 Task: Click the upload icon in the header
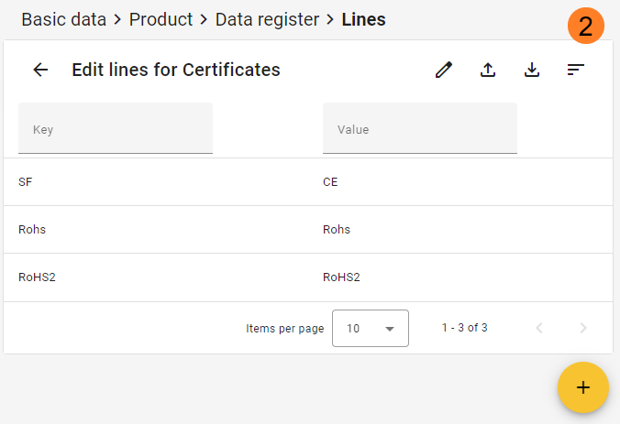pyautogui.click(x=488, y=70)
